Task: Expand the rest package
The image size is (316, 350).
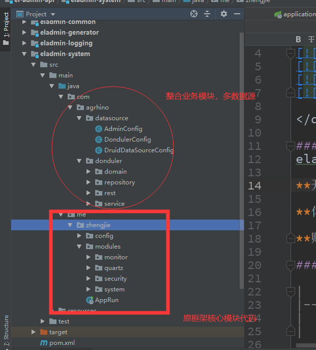Action: (x=89, y=193)
